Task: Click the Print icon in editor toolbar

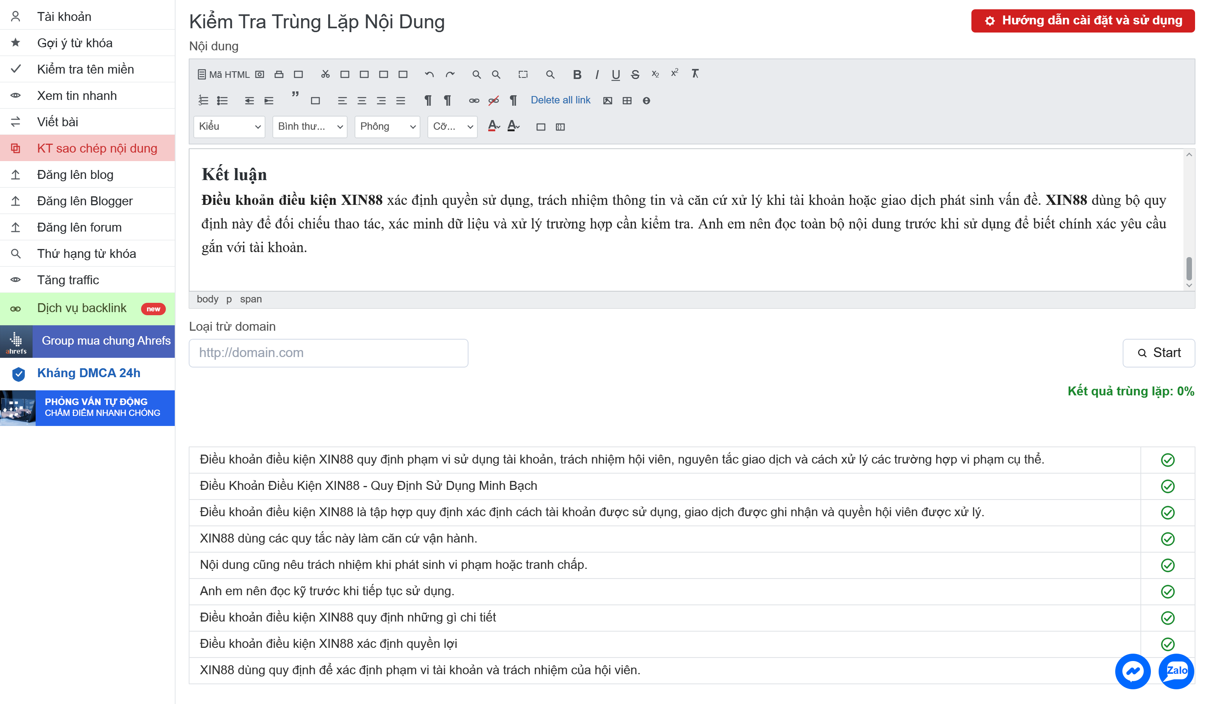Action: pyautogui.click(x=279, y=74)
